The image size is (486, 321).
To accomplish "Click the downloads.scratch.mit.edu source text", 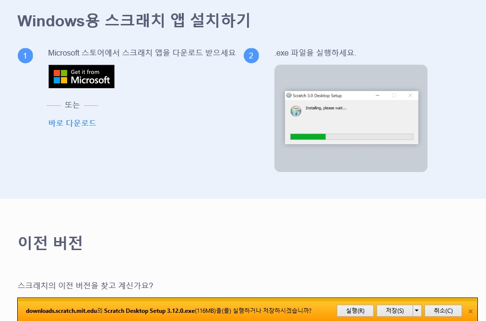I will (x=61, y=311).
